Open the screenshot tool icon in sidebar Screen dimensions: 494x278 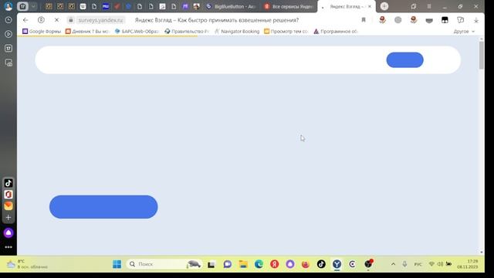click(x=8, y=63)
